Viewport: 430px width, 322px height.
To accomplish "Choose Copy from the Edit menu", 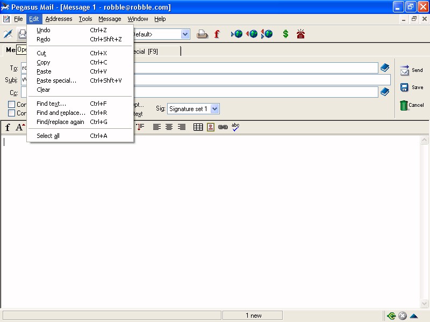I will pyautogui.click(x=80, y=62).
